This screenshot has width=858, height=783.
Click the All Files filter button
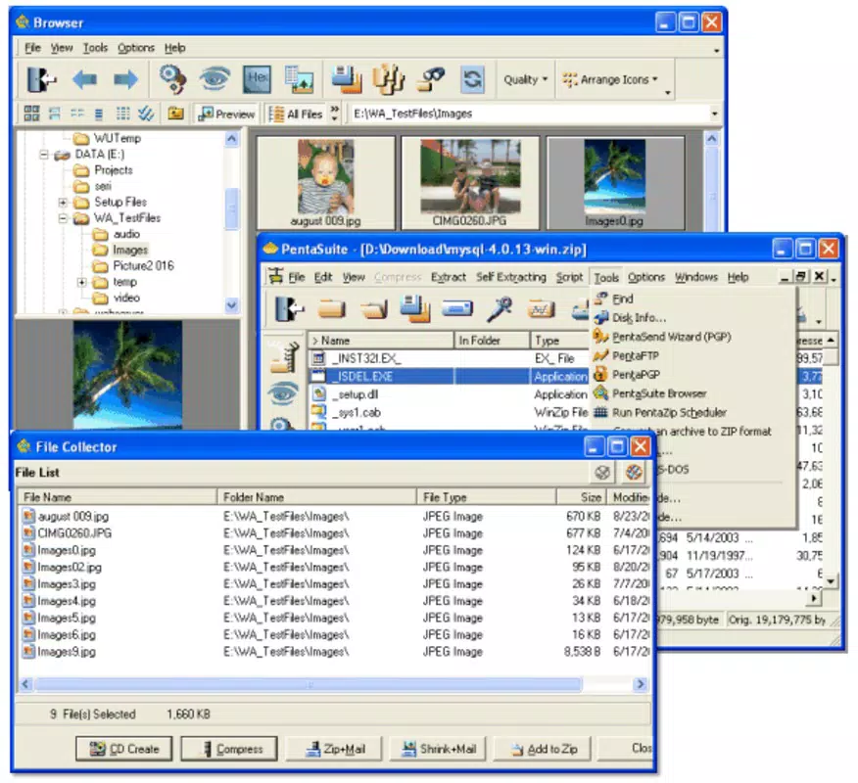pos(297,114)
